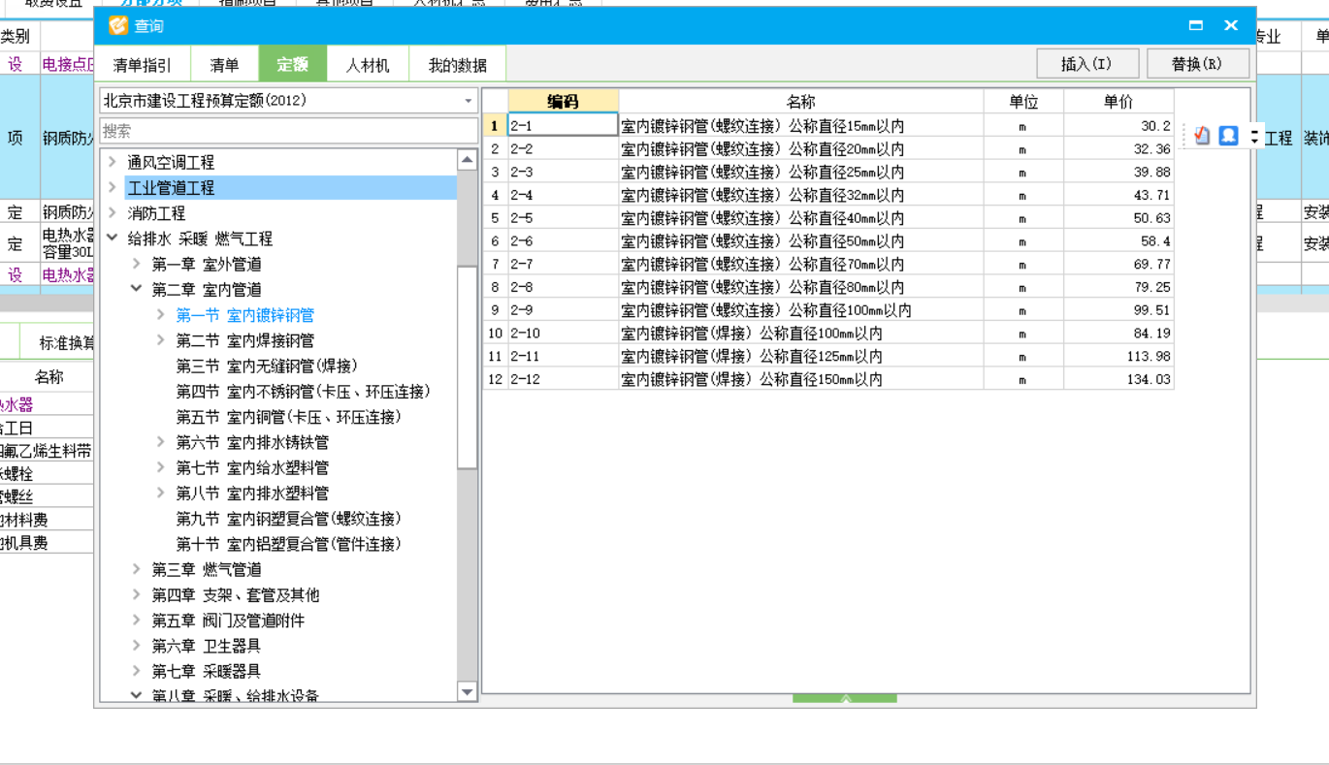1329x765 pixels.
Task: Click price cell 134.03
Action: [1118, 379]
